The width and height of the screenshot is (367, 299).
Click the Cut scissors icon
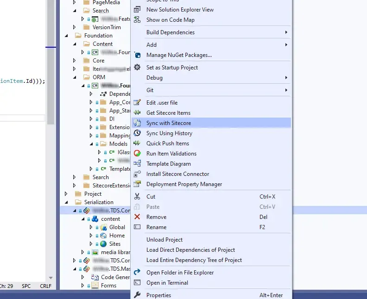coord(137,196)
